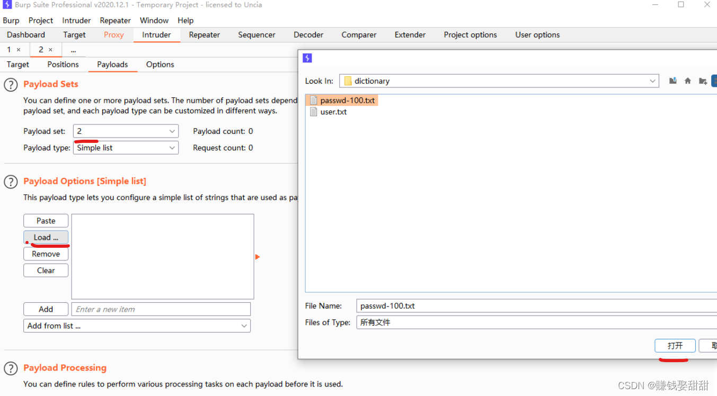Open the Files of Type dropdown
This screenshot has width=717, height=396.
(x=536, y=322)
